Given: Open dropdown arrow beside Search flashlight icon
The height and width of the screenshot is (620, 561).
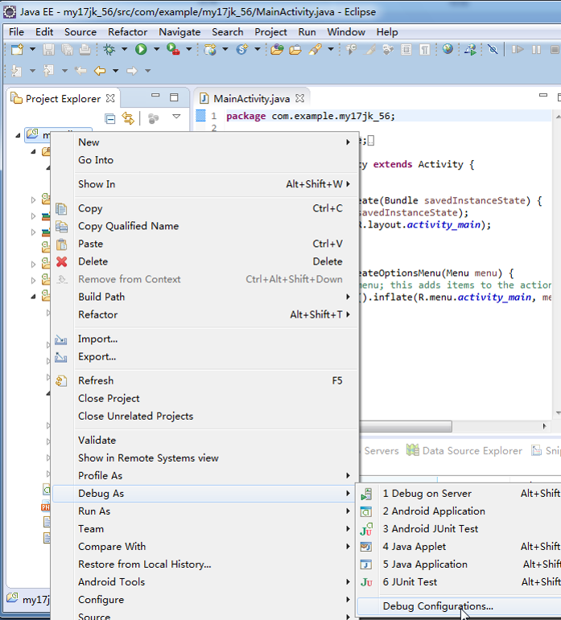Looking at the screenshot, I should [x=331, y=49].
